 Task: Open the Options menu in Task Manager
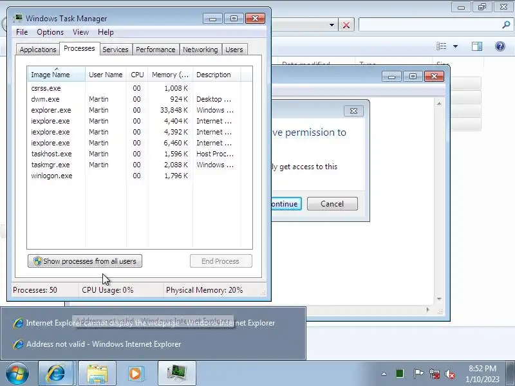[x=50, y=32]
